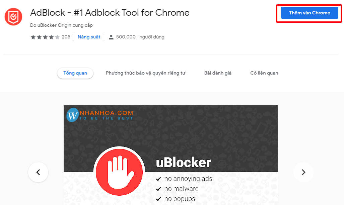The image size is (344, 205).
Task: Click the users count person icon
Action: [111, 37]
